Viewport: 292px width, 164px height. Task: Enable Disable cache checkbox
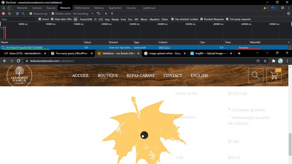click(53, 14)
